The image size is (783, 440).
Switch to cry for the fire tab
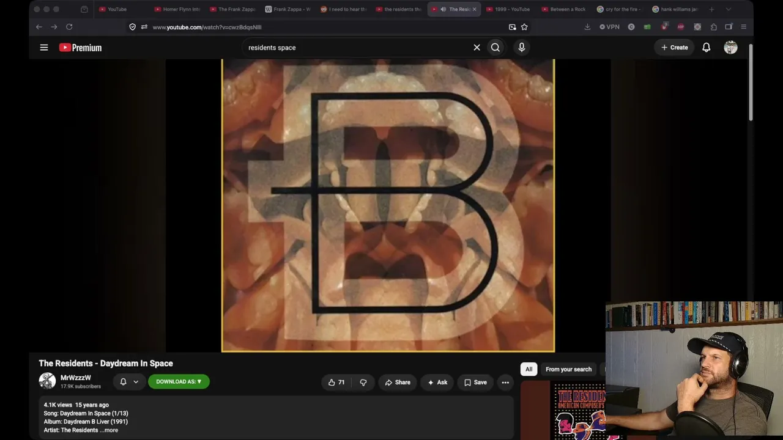click(x=619, y=9)
